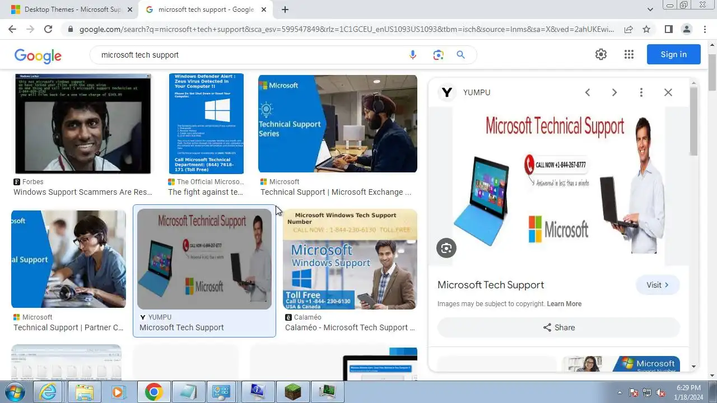Click the address bar URL

point(347,29)
